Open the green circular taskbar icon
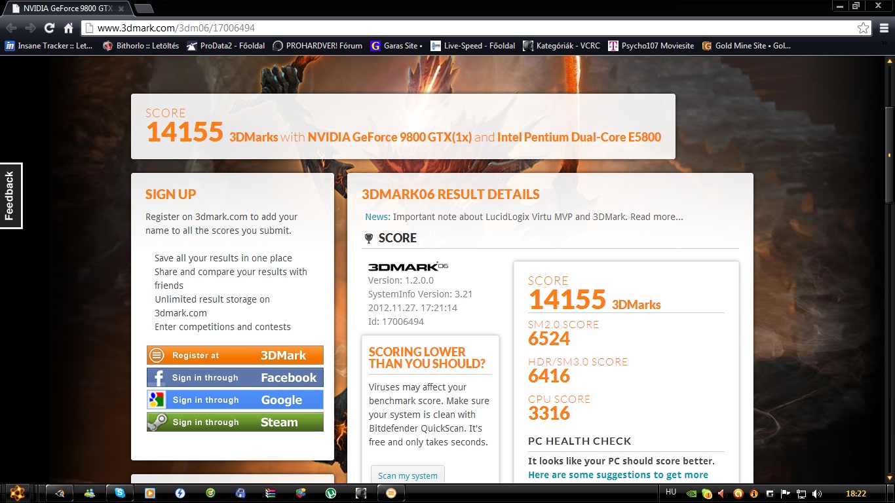The height and width of the screenshot is (503, 895). coord(210,493)
